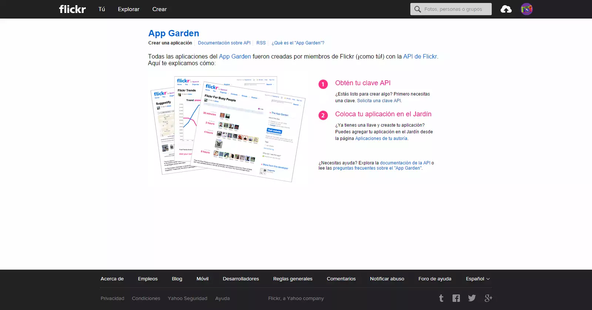This screenshot has width=592, height=310.
Task: Click the search magnifier icon
Action: coord(418,9)
